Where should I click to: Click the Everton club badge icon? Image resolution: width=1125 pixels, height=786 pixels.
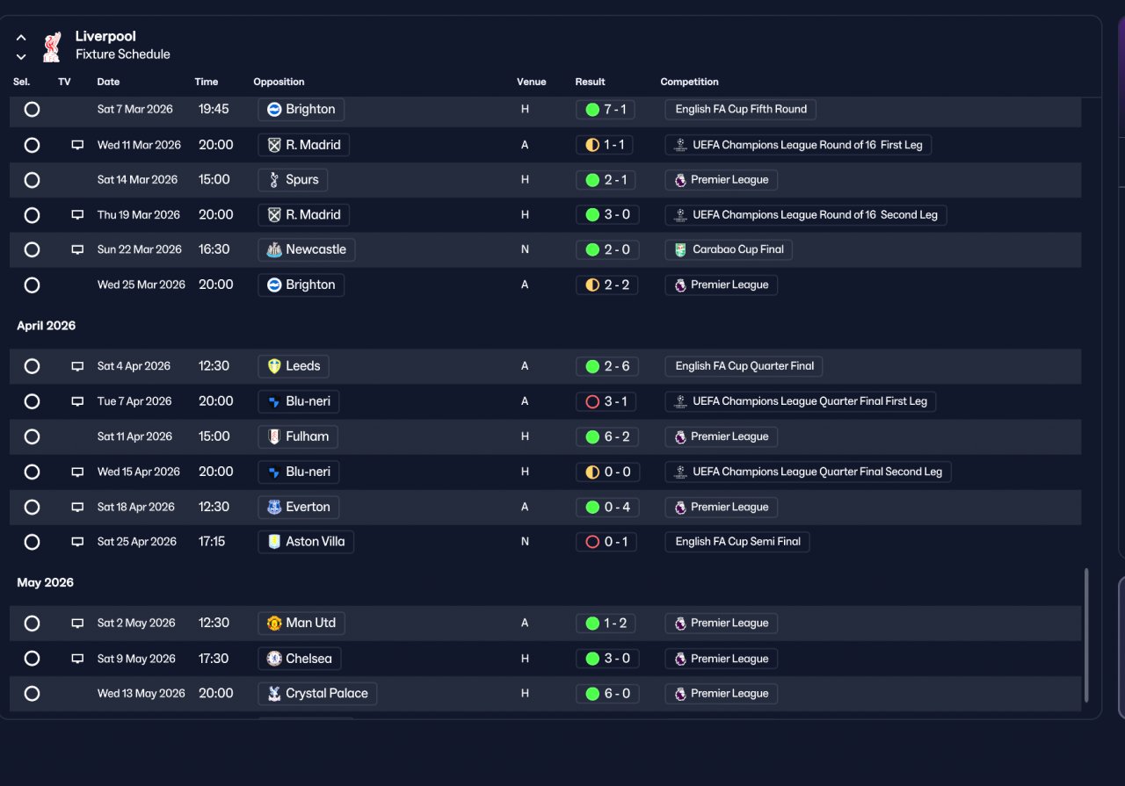(274, 507)
